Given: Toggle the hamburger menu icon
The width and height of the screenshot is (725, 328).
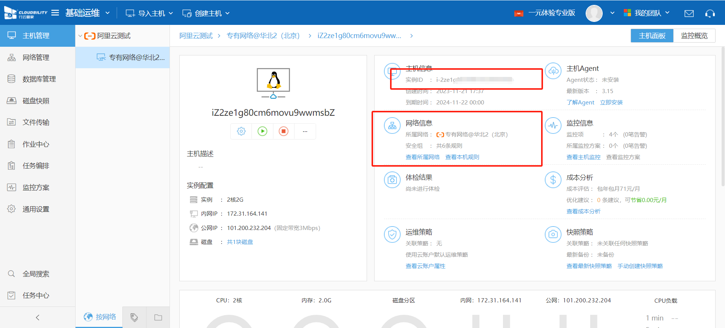Looking at the screenshot, I should click(x=55, y=13).
